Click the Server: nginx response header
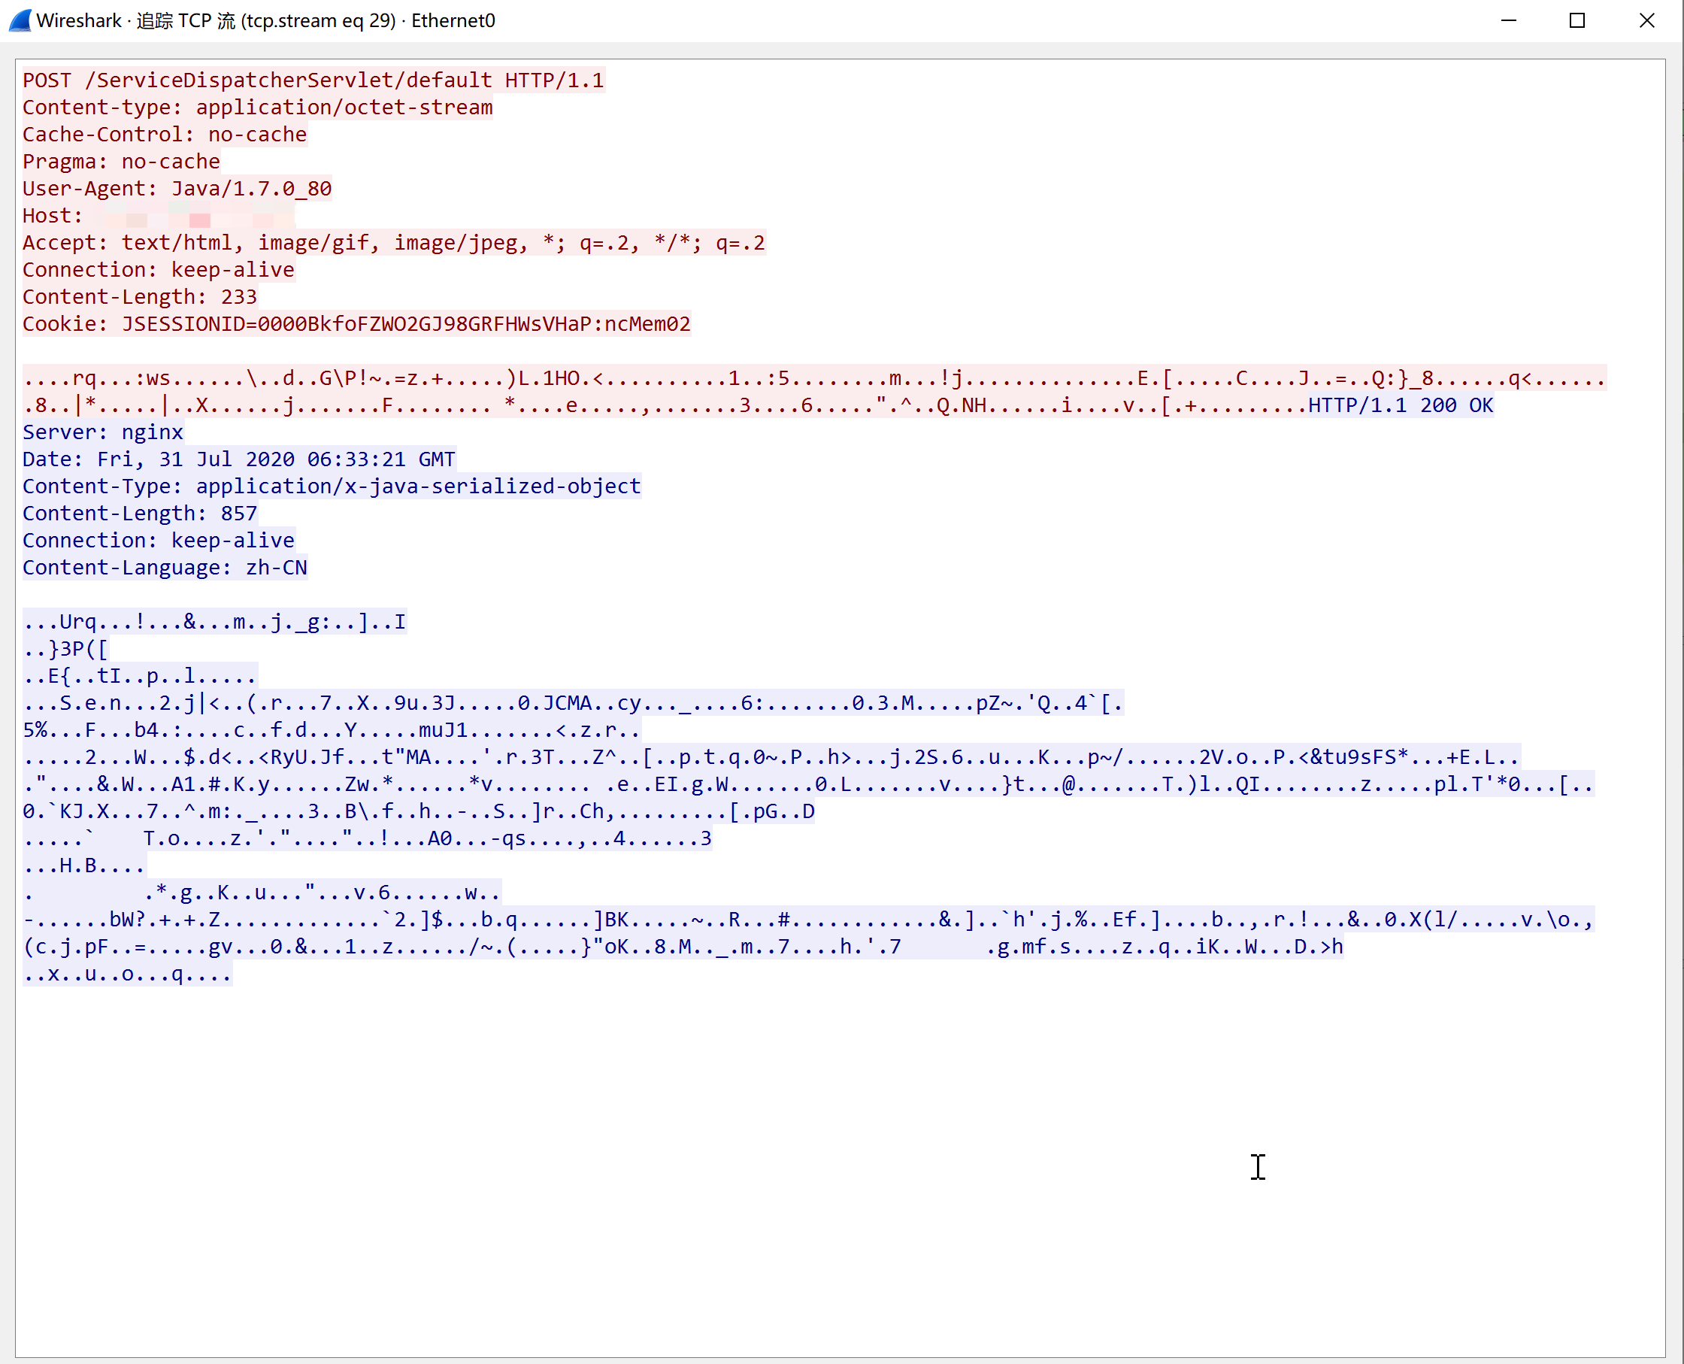This screenshot has height=1364, width=1684. coord(102,432)
